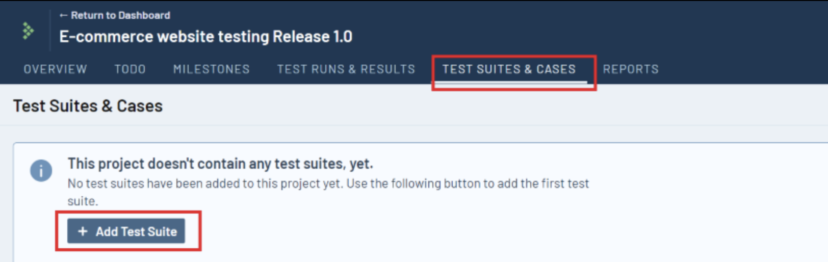Open the Reports tab
Viewport: 828px width, 262px height.
pyautogui.click(x=631, y=69)
